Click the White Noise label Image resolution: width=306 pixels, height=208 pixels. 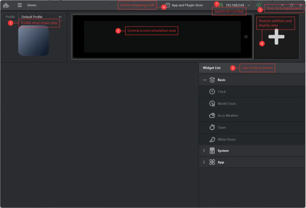226,139
